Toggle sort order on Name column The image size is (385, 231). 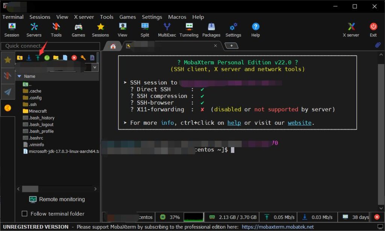tap(29, 76)
